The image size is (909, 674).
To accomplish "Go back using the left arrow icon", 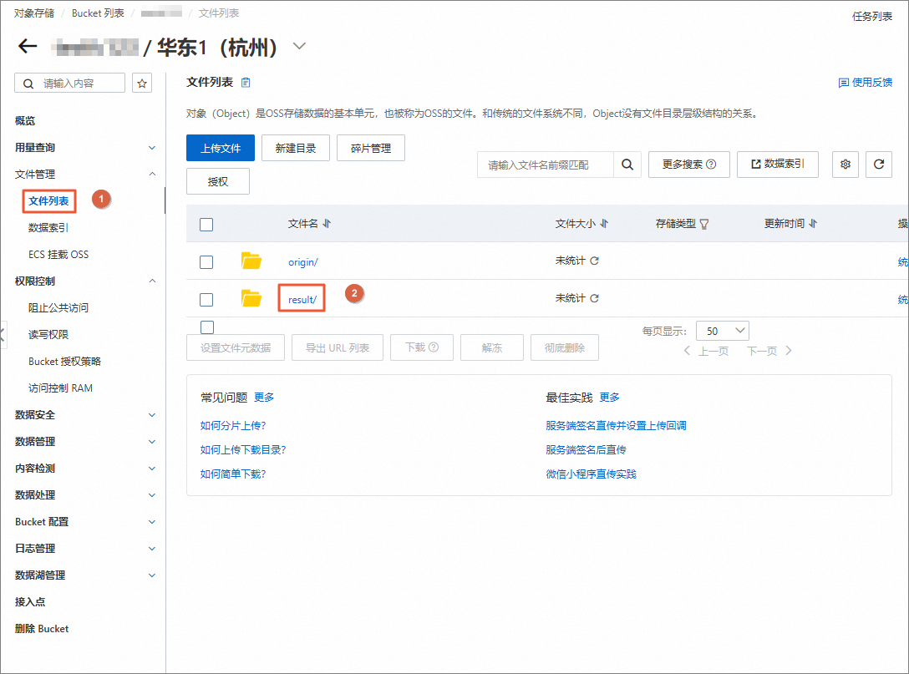I will click(x=28, y=47).
